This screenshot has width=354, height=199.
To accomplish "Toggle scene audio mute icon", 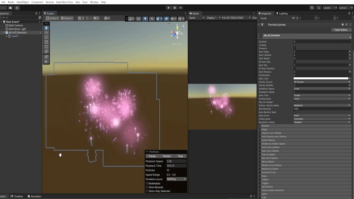I will 152,19.
